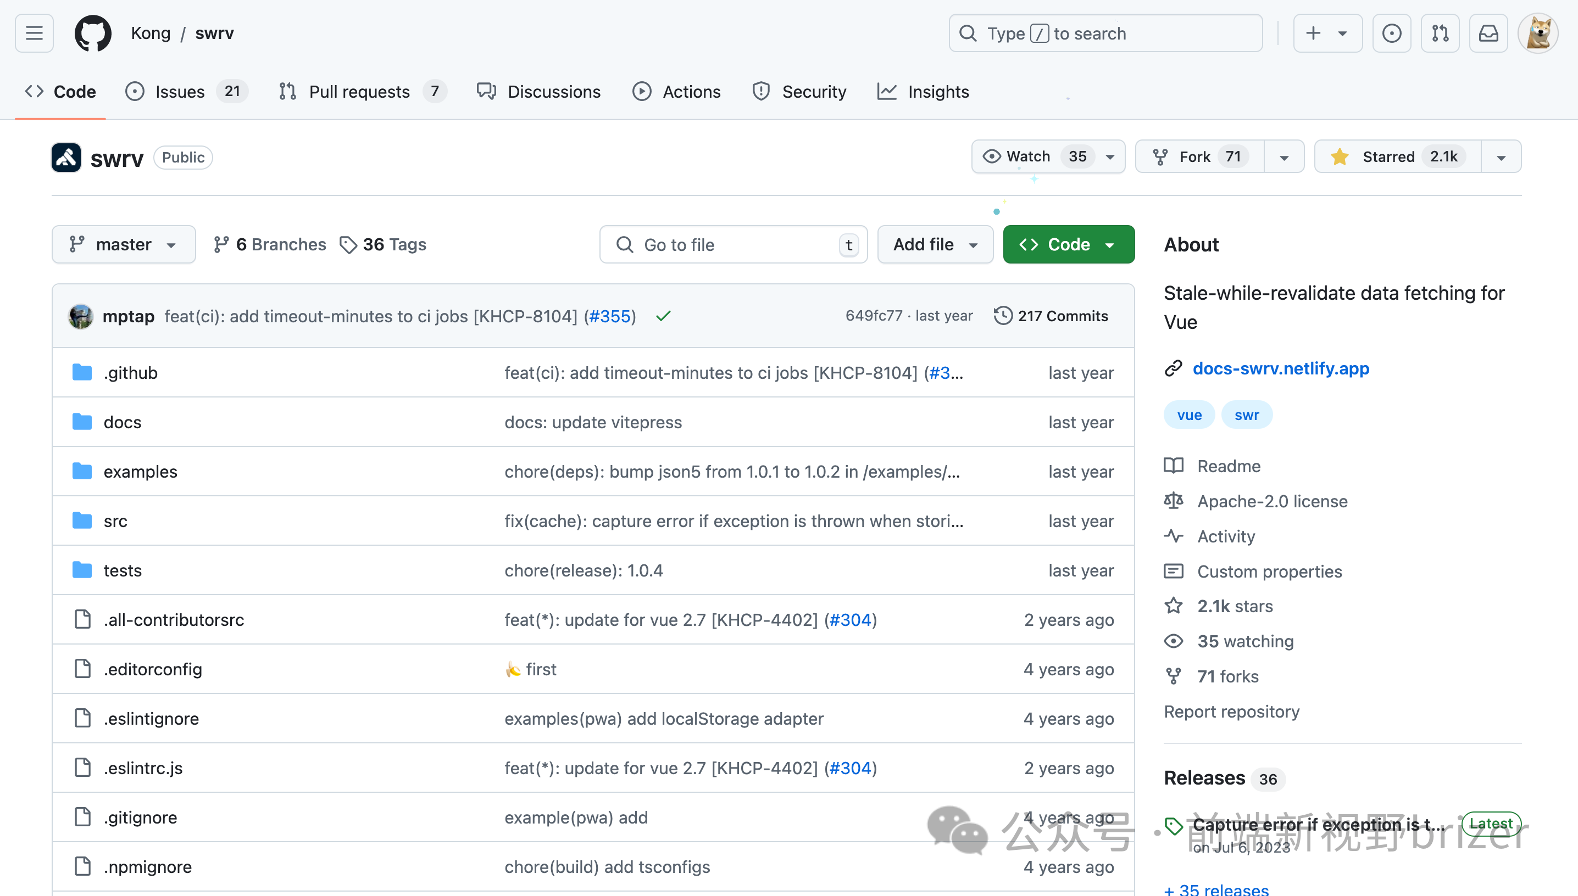Expand the master branch dropdown
The image size is (1578, 896).
124,245
